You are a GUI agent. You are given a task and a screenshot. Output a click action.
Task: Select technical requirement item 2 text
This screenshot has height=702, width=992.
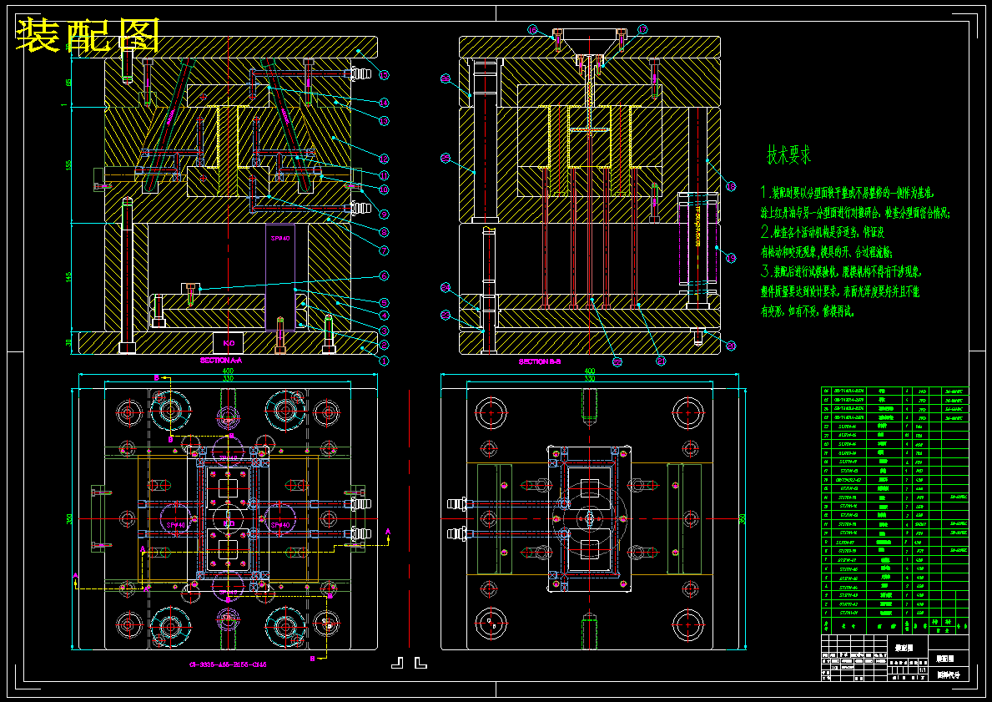826,241
